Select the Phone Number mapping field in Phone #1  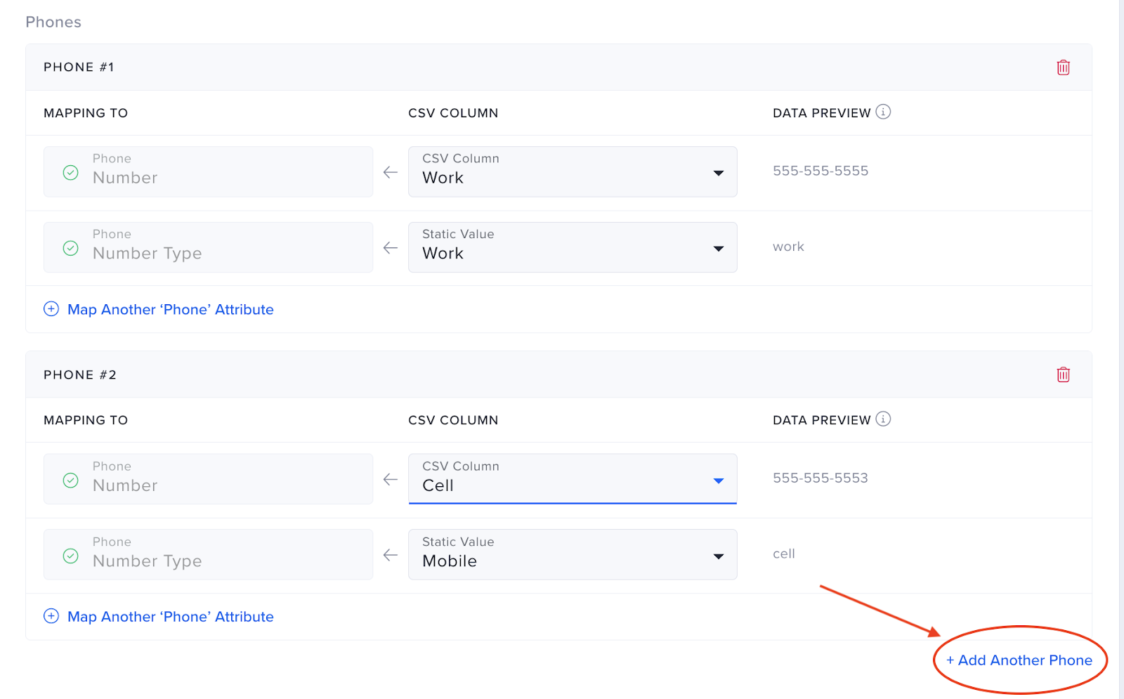tap(208, 171)
